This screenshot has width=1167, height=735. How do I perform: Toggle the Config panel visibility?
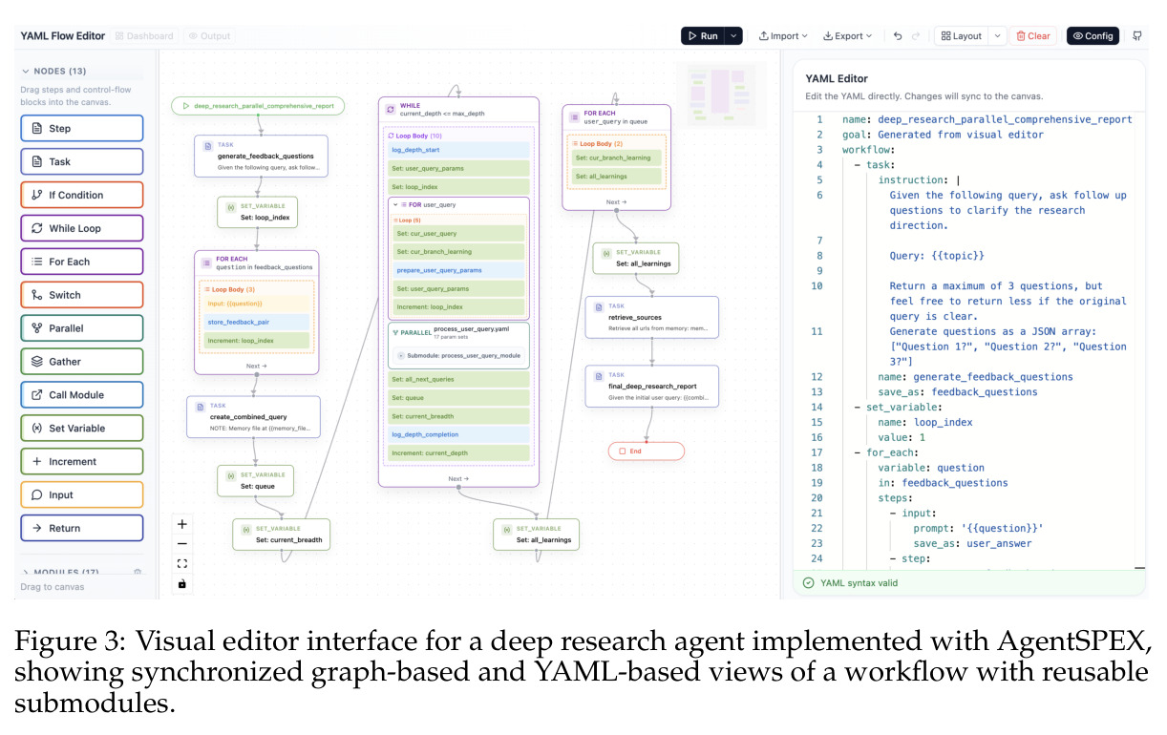coord(1093,36)
